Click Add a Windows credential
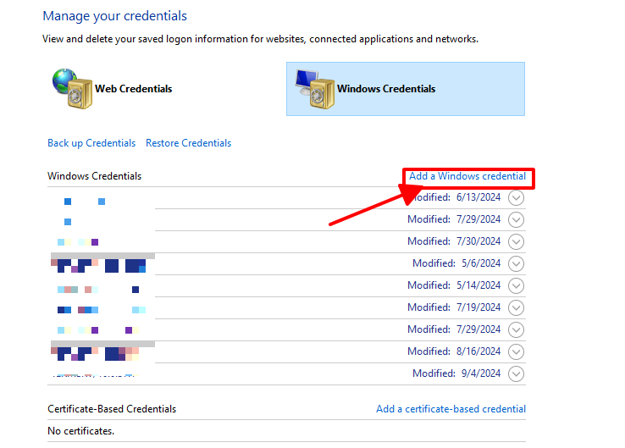 467,177
